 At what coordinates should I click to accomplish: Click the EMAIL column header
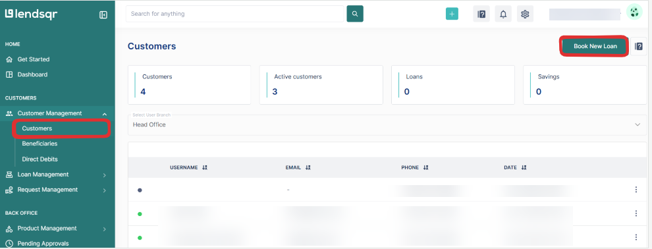click(x=293, y=167)
